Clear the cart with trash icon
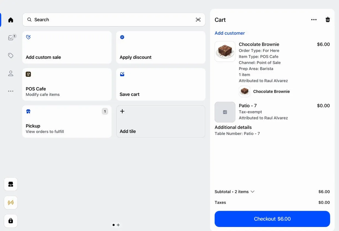The height and width of the screenshot is (231, 339). click(x=328, y=20)
